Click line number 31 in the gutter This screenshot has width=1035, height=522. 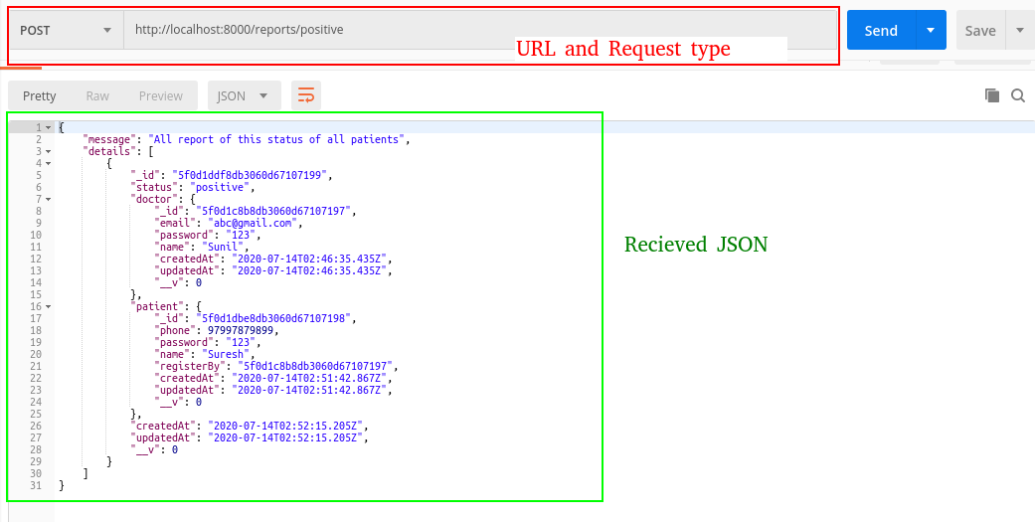pos(36,485)
